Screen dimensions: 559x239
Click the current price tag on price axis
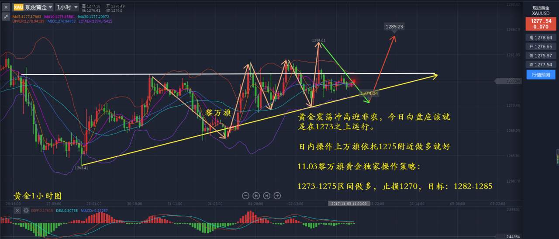coord(508,81)
